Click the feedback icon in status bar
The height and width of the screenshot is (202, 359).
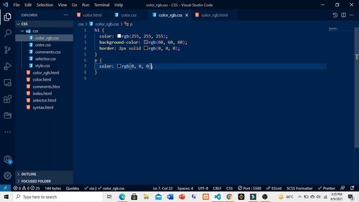[x=343, y=188]
